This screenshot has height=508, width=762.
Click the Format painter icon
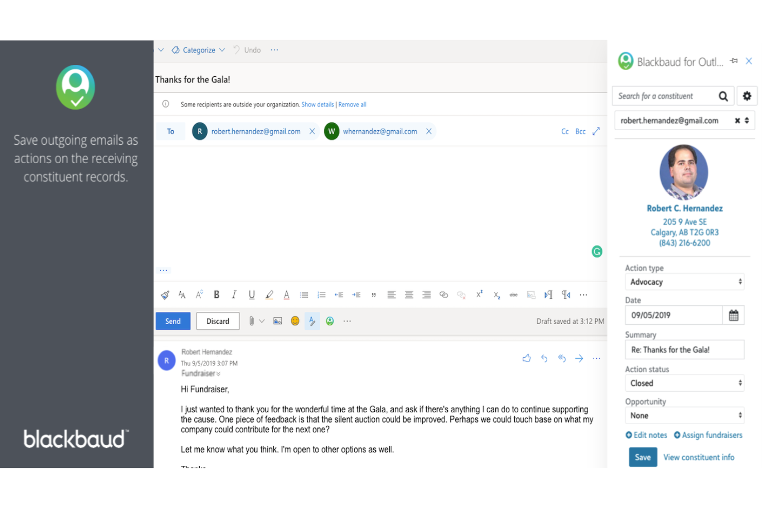pyautogui.click(x=165, y=295)
